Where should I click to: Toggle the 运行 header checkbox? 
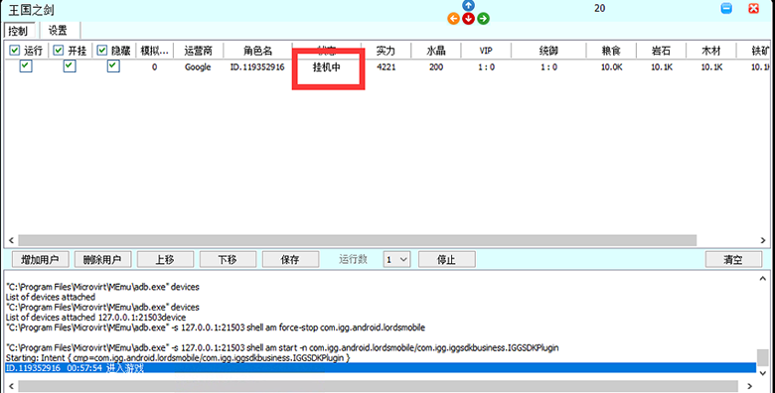click(x=14, y=51)
